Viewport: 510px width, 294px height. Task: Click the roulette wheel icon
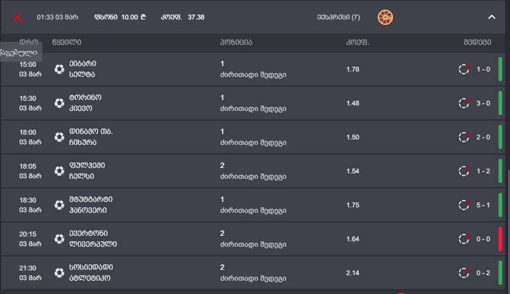click(x=385, y=17)
